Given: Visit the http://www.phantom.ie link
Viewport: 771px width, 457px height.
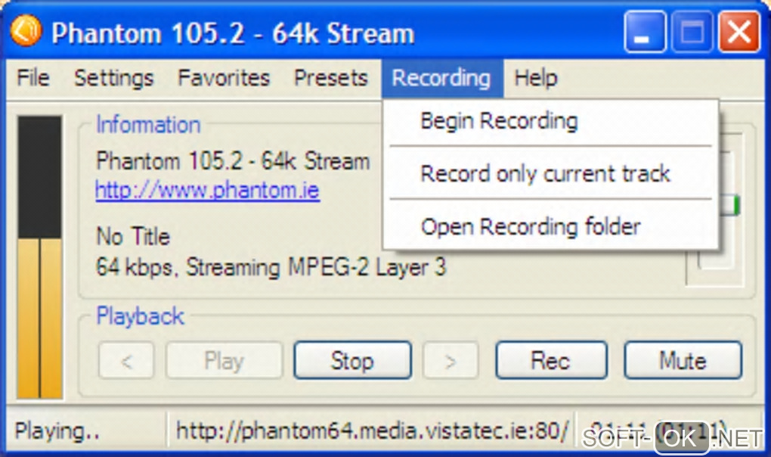Looking at the screenshot, I should coord(208,190).
